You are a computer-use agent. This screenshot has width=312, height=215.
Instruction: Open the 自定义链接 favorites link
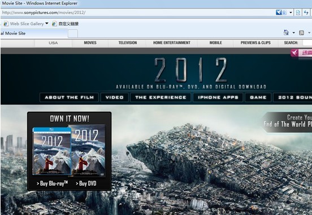68,24
